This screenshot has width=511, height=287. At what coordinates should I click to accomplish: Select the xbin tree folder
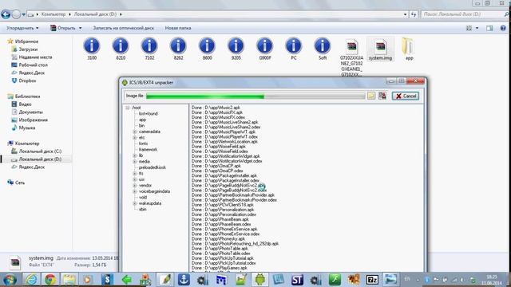pyautogui.click(x=142, y=209)
